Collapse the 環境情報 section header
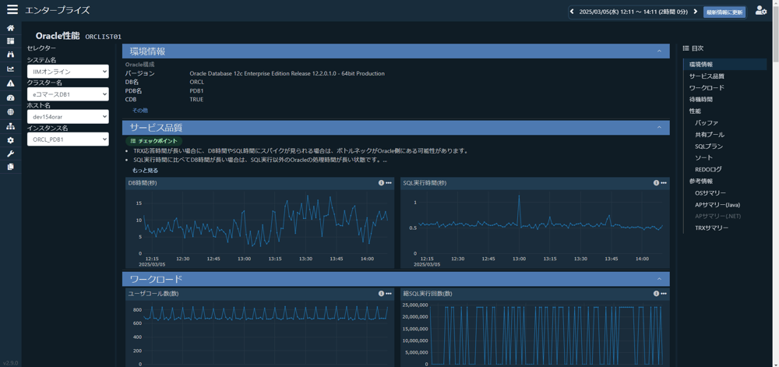The image size is (779, 367). click(659, 51)
